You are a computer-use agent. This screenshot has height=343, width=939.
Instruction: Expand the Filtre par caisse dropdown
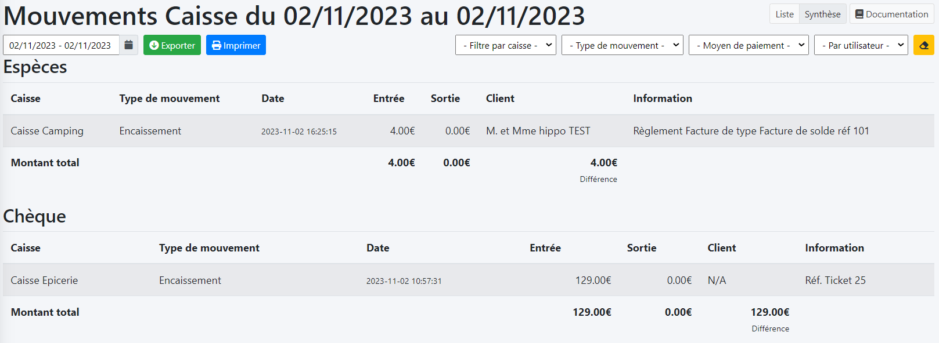point(505,45)
